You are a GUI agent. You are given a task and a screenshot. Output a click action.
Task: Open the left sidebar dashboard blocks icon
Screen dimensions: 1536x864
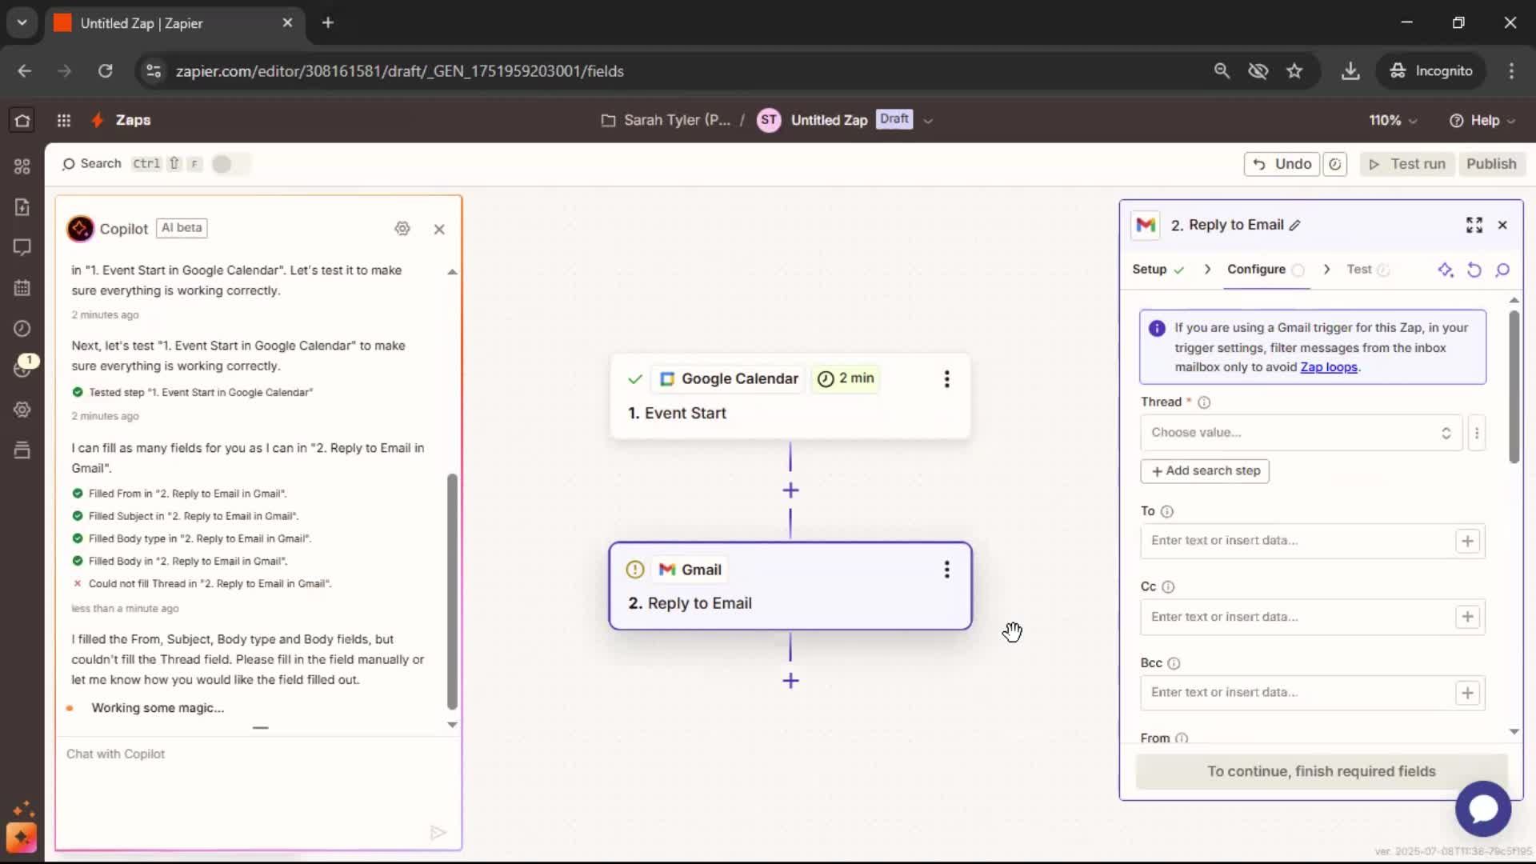click(x=22, y=166)
